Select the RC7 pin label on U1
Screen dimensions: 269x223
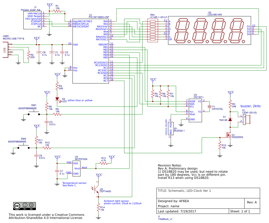(106, 81)
